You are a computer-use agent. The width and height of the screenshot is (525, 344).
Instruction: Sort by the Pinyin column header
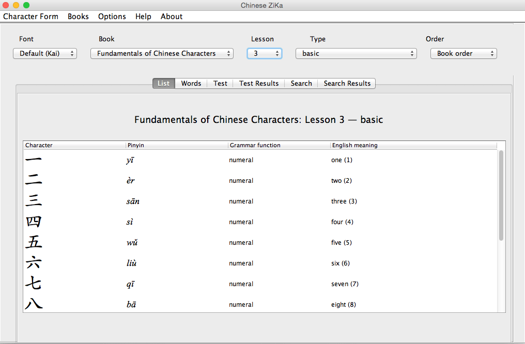(x=176, y=145)
